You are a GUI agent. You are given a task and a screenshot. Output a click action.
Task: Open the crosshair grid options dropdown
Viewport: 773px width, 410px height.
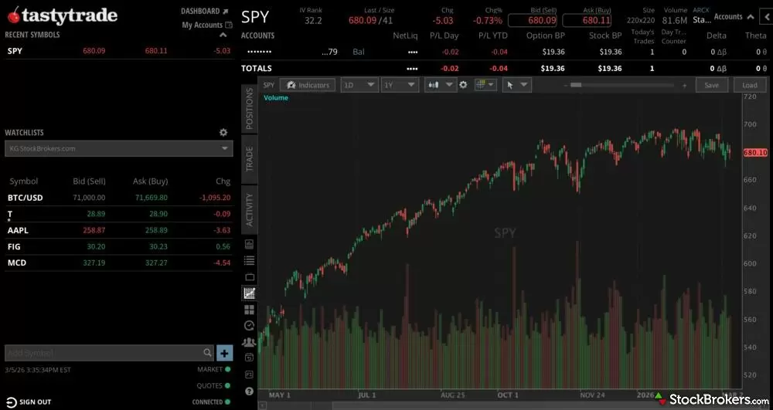pyautogui.click(x=485, y=85)
